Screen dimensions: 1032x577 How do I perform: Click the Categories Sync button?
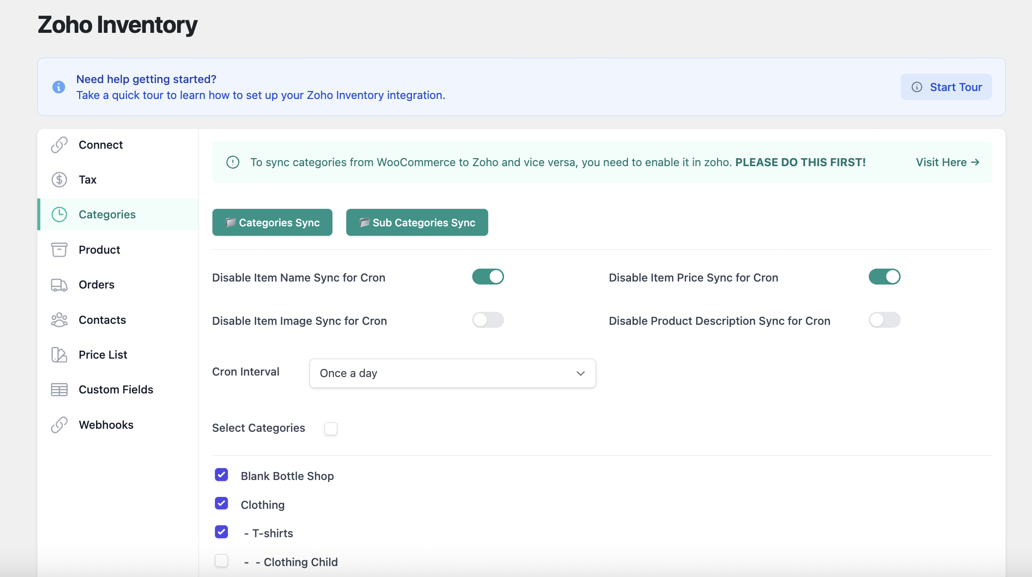[272, 222]
